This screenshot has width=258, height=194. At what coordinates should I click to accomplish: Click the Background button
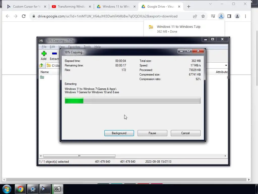119,133
